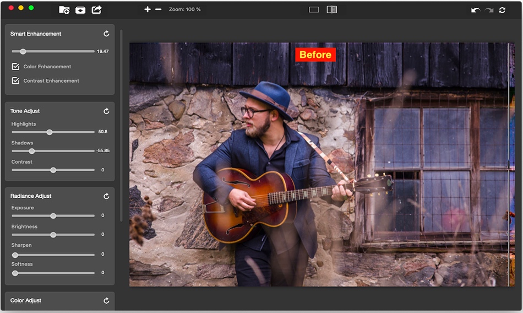
Task: Click the Brightness slider track
Action: (x=53, y=235)
